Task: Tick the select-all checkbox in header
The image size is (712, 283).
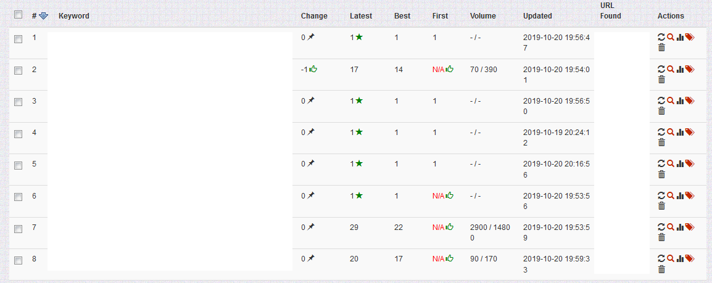Action: coord(18,15)
